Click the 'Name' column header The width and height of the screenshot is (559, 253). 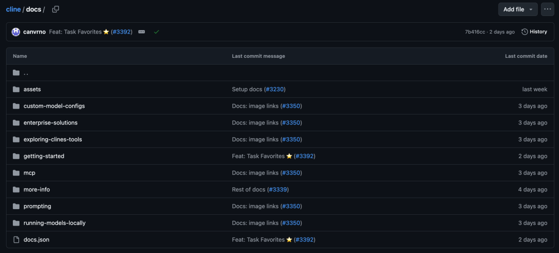[20, 56]
